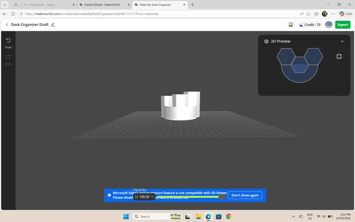The height and width of the screenshot is (222, 355).
Task: Close the Publish Model - MakerWorld tab
Action: pos(129,5)
